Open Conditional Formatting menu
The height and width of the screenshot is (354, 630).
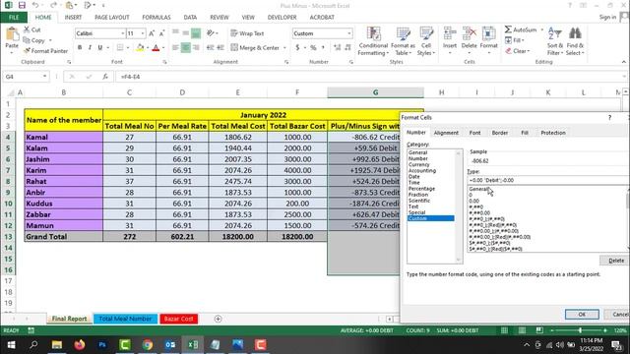[373, 41]
